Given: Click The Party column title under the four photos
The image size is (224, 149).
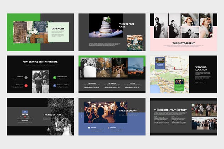Looking at the screenshot, I should (x=132, y=83).
